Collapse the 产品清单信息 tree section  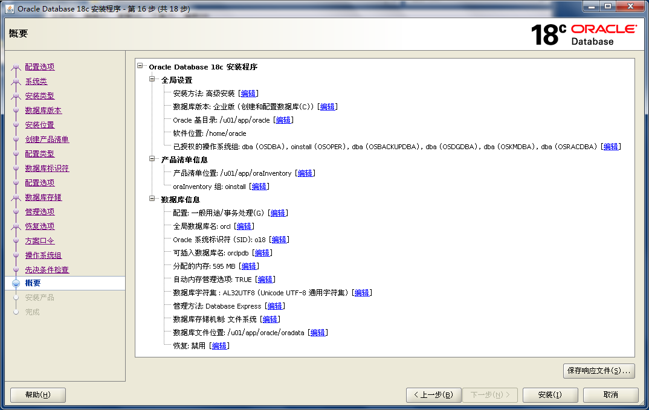pyautogui.click(x=153, y=160)
